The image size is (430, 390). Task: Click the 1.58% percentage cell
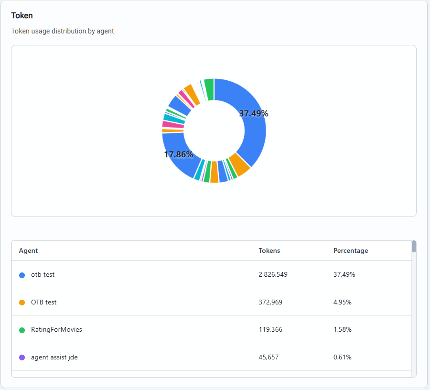pyautogui.click(x=342, y=329)
